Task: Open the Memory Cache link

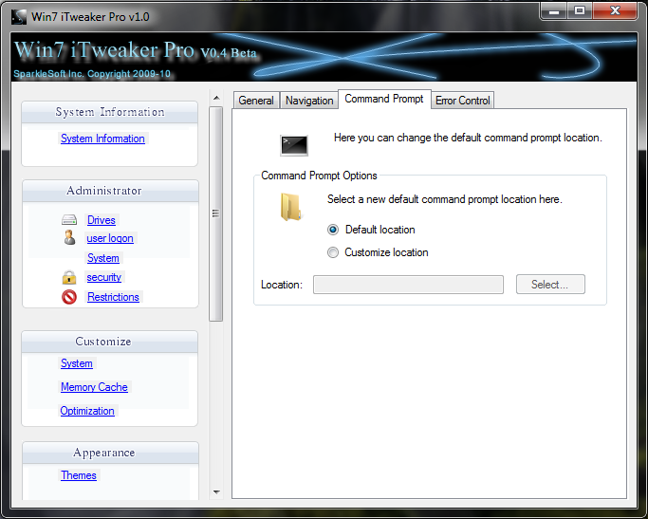Action: click(x=94, y=387)
